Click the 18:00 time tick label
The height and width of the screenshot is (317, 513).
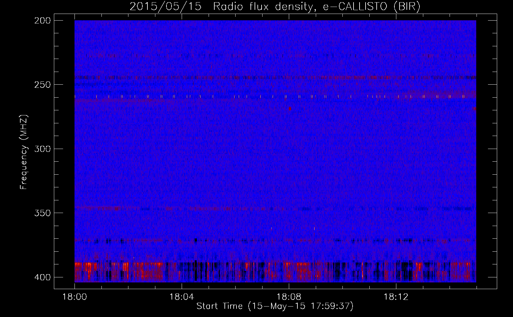point(75,297)
